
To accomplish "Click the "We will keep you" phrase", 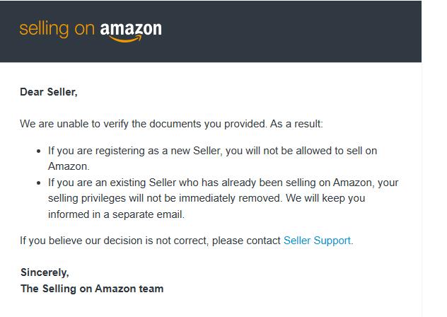I will (325, 198).
